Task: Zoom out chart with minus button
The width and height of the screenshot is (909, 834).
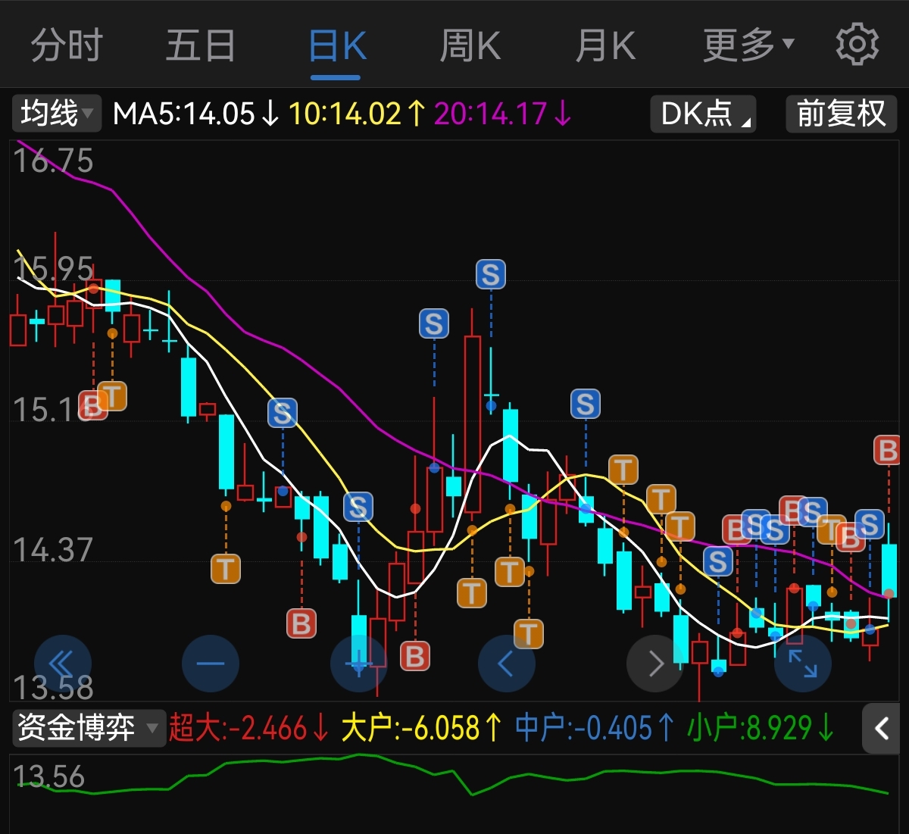Action: tap(211, 664)
